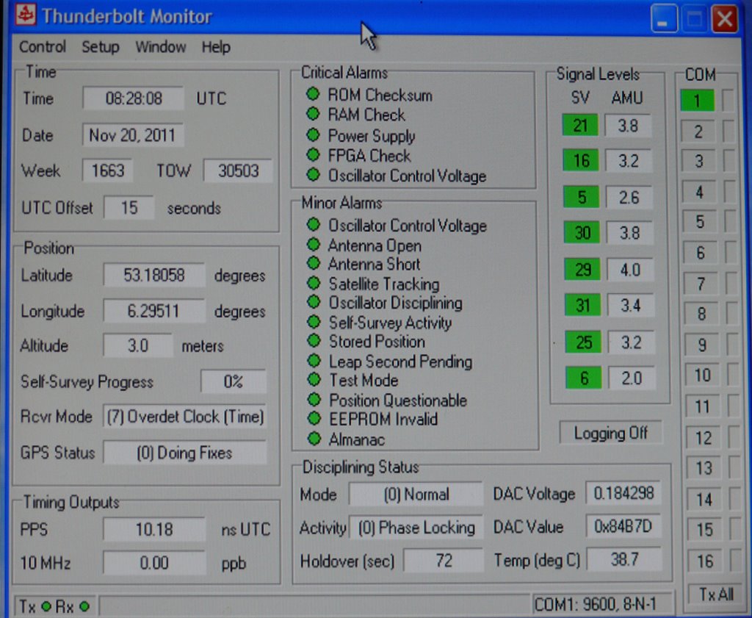Viewport: 752px width, 618px height.
Task: Click the Temp value 38.7
Action: 624,559
